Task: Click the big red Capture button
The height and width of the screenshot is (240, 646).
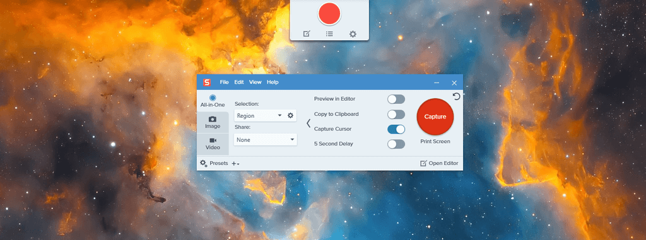Action: pos(435,117)
